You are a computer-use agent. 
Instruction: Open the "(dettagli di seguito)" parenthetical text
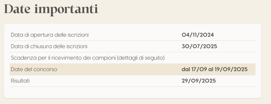[x=141, y=58]
